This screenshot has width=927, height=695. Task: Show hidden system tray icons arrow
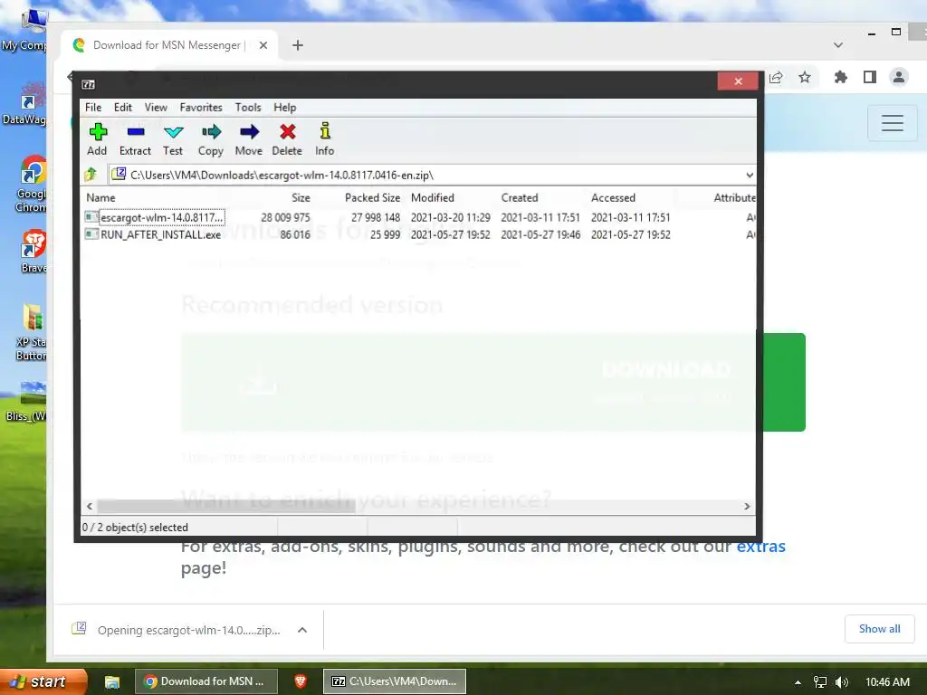tap(798, 682)
